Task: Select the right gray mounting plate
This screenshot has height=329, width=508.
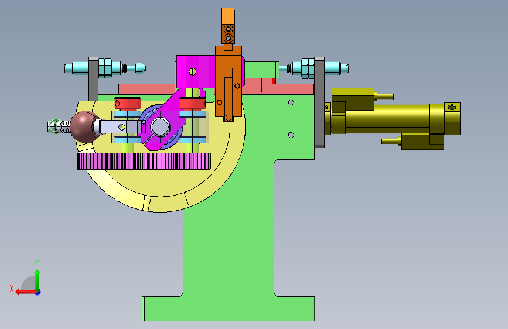Action: (x=319, y=102)
